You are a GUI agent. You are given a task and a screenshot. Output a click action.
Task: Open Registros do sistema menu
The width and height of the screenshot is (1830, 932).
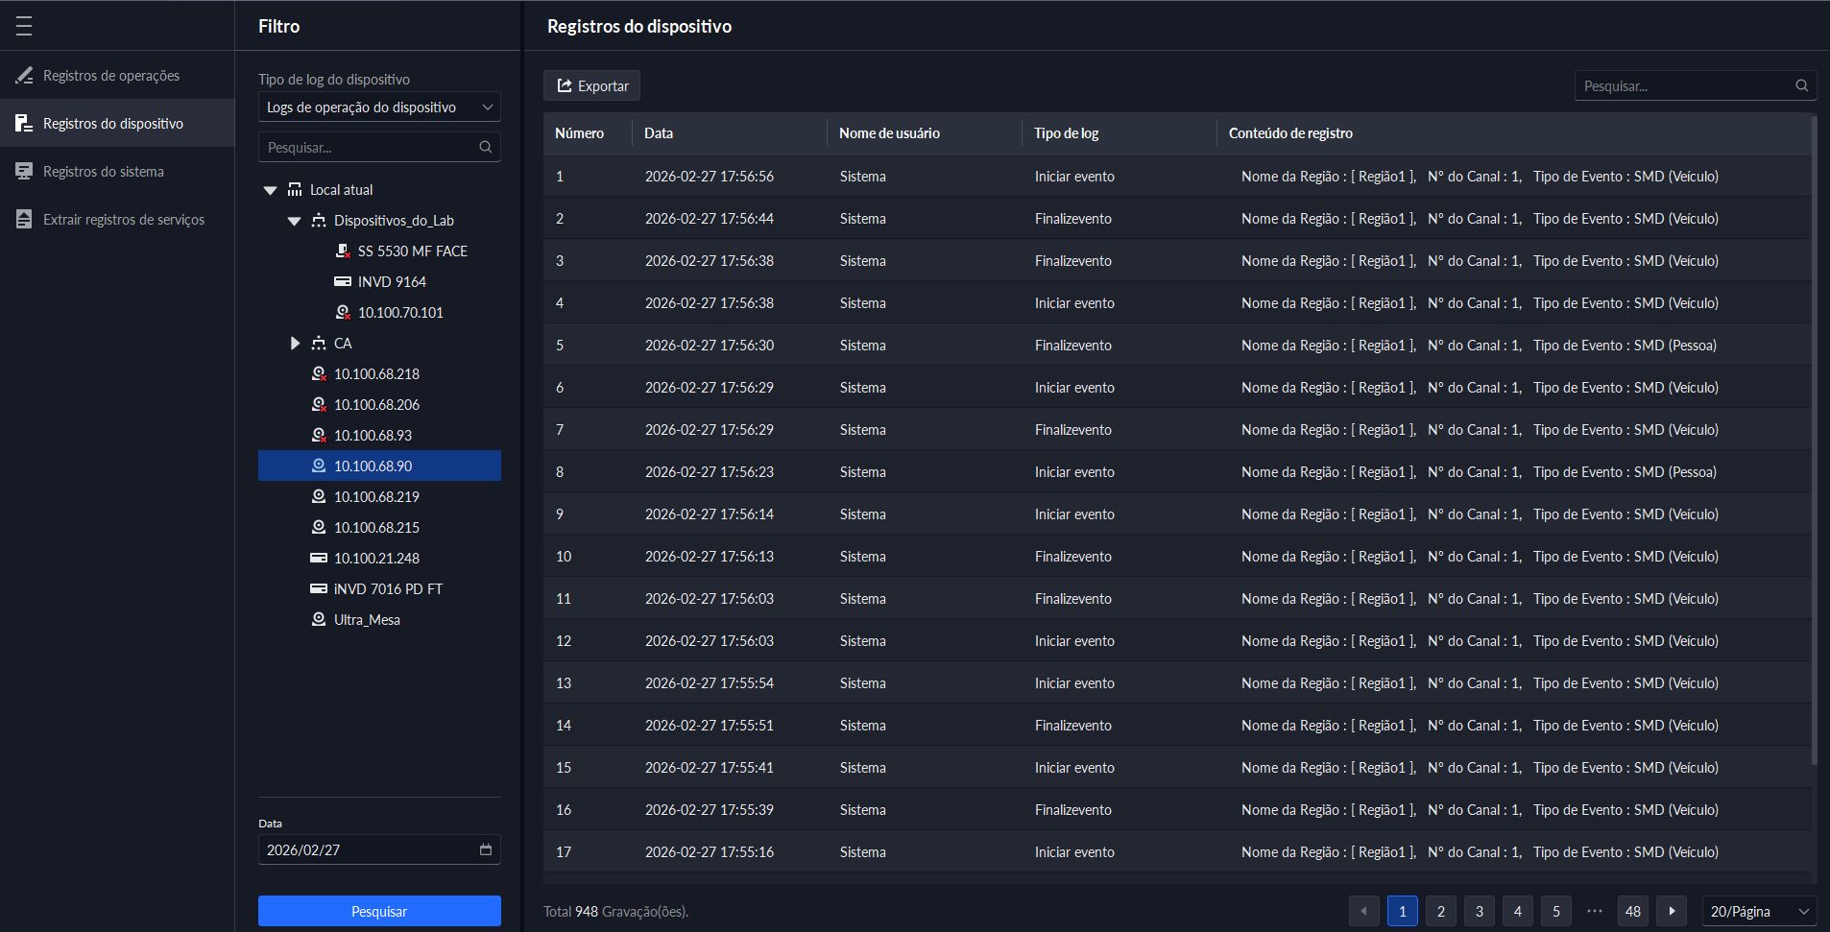pos(104,172)
